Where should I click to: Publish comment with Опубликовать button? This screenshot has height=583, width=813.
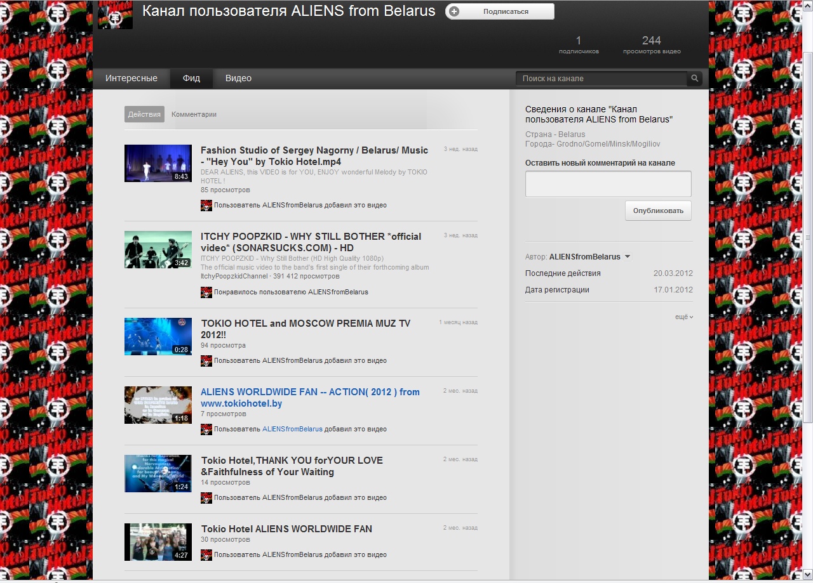click(x=658, y=211)
